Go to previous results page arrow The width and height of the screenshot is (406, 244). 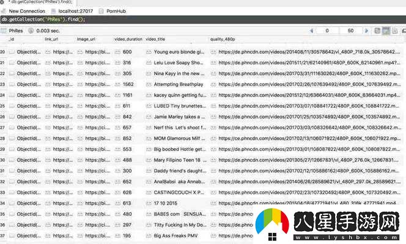tap(311, 30)
